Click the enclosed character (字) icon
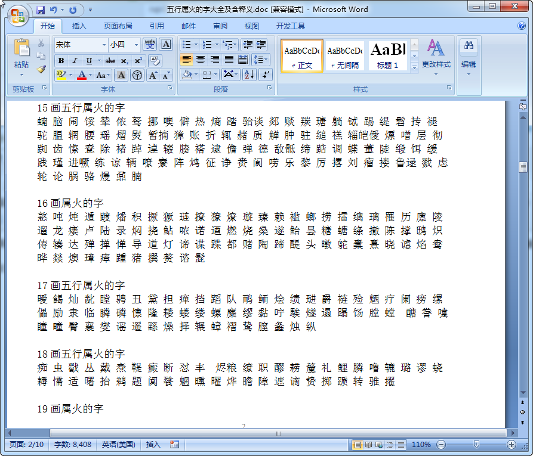The image size is (533, 456). [x=137, y=75]
